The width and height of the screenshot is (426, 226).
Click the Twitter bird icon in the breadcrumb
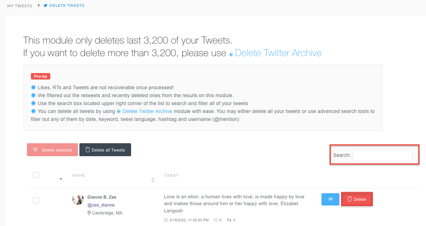click(45, 5)
